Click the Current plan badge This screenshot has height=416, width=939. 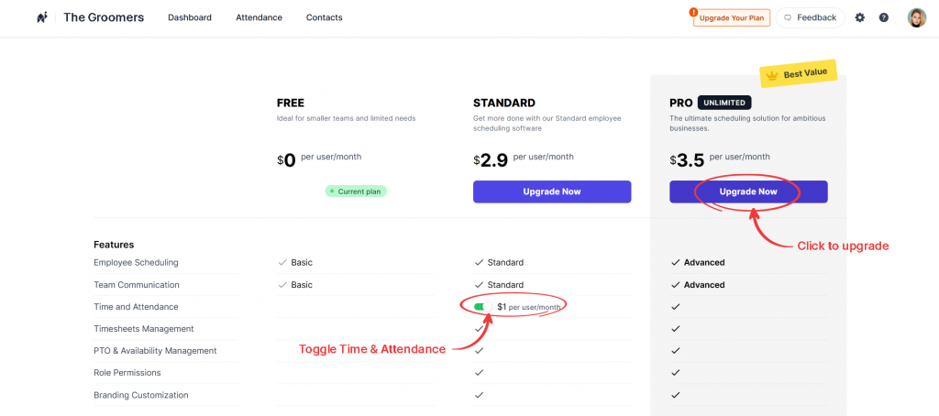click(x=357, y=192)
